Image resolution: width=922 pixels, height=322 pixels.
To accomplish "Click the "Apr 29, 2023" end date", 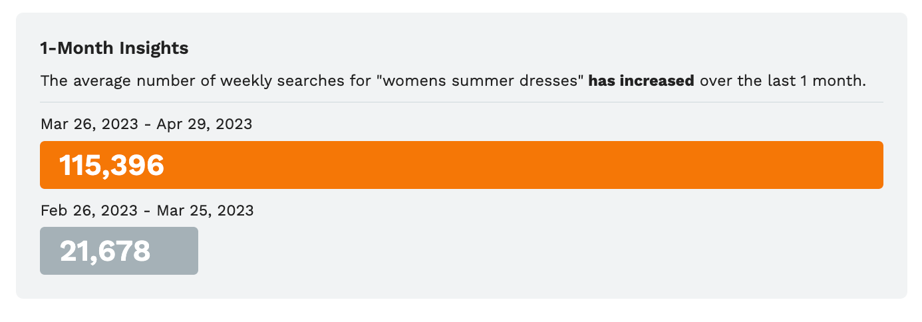I will click(204, 124).
